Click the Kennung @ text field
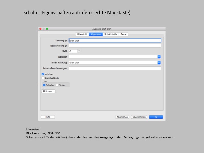Image resolution: width=204 pixels, height=153 pixels. pyautogui.click(x=115, y=41)
